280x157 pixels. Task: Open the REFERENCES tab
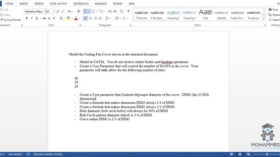(81, 3)
